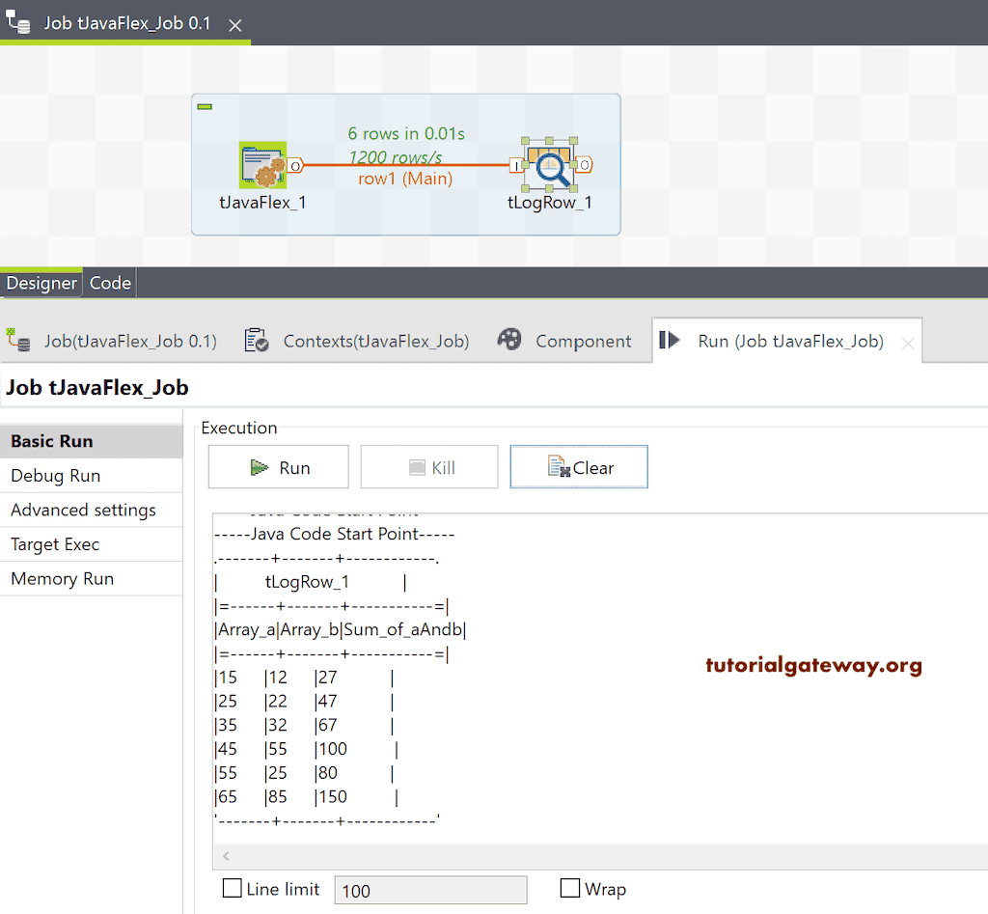Image resolution: width=988 pixels, height=914 pixels.
Task: Select the tJavaFlex_1 component icon
Action: [x=262, y=164]
